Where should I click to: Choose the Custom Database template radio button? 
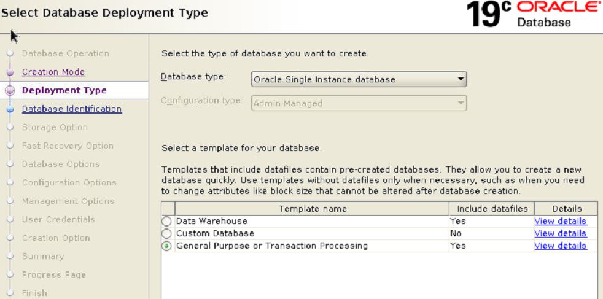[166, 234]
